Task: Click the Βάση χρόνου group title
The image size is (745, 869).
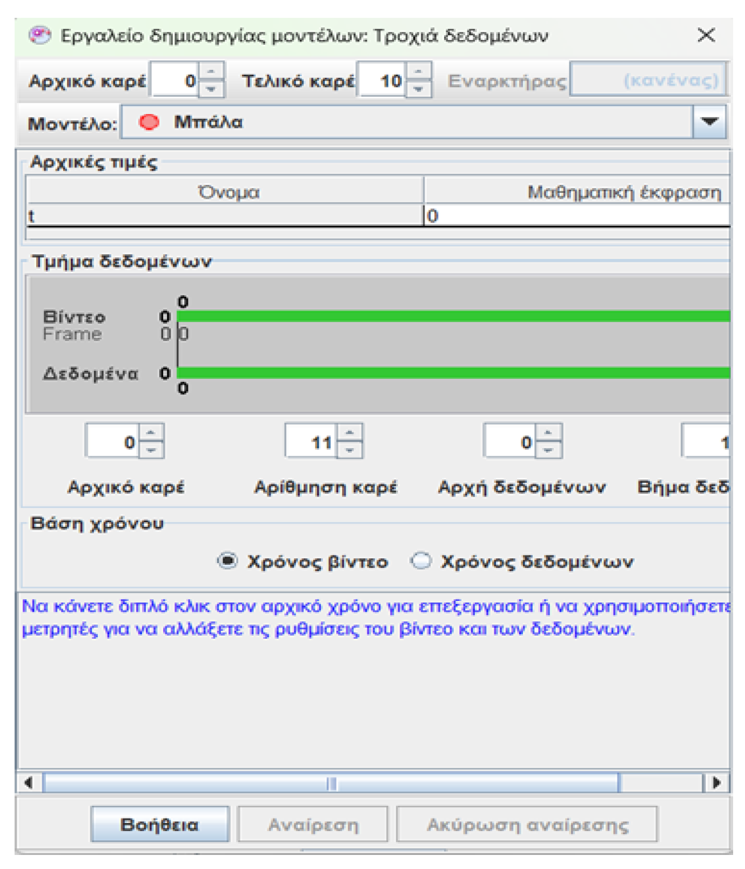Action: [97, 523]
